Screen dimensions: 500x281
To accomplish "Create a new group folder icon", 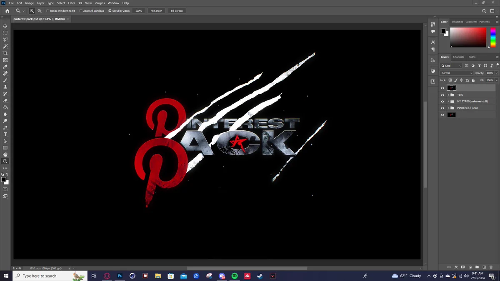I will click(477, 267).
